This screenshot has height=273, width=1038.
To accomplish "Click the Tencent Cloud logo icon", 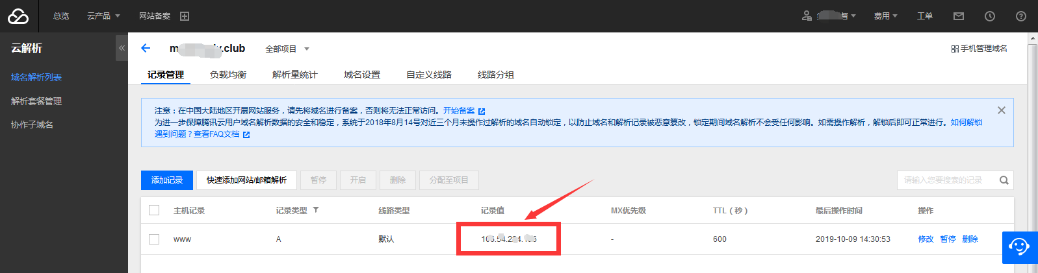I will click(x=18, y=16).
